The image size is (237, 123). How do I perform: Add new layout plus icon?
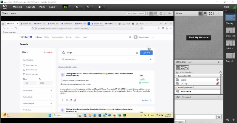(233, 120)
